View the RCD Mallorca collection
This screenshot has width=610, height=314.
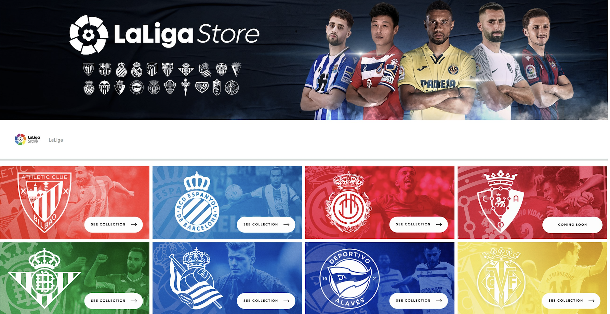pyautogui.click(x=419, y=224)
